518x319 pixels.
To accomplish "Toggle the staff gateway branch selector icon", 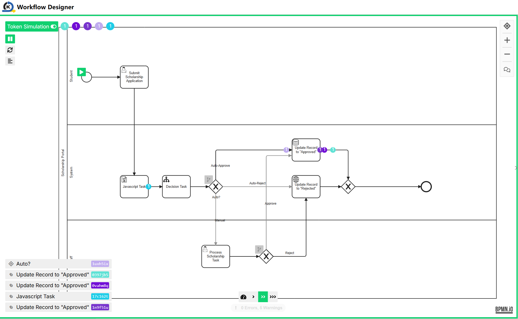I will point(259,249).
